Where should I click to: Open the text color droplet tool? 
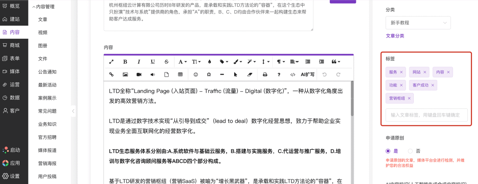209,62
